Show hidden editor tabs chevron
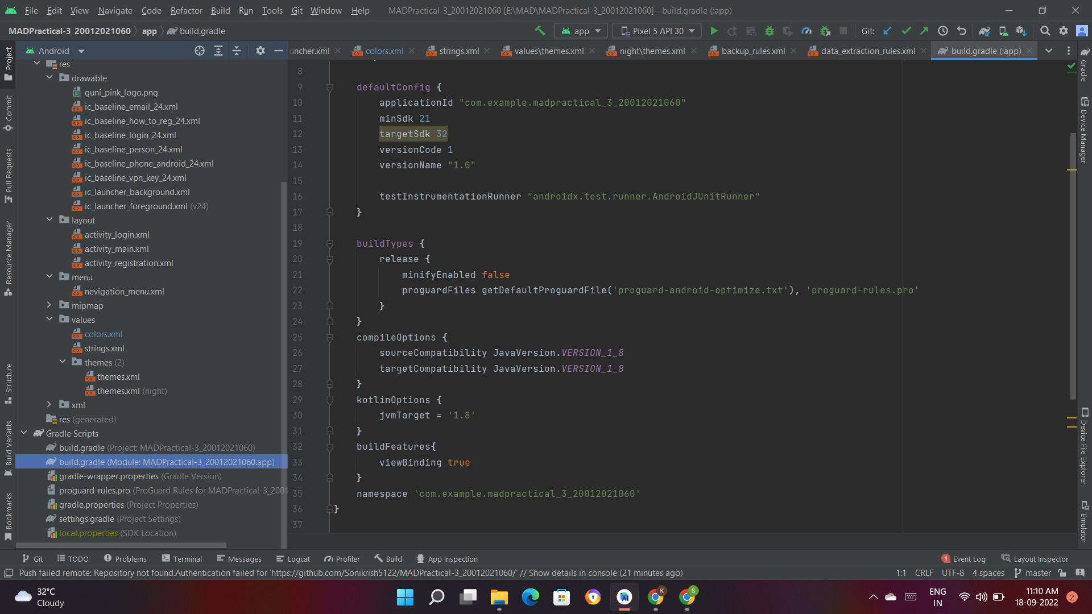This screenshot has height=614, width=1092. coord(1049,51)
